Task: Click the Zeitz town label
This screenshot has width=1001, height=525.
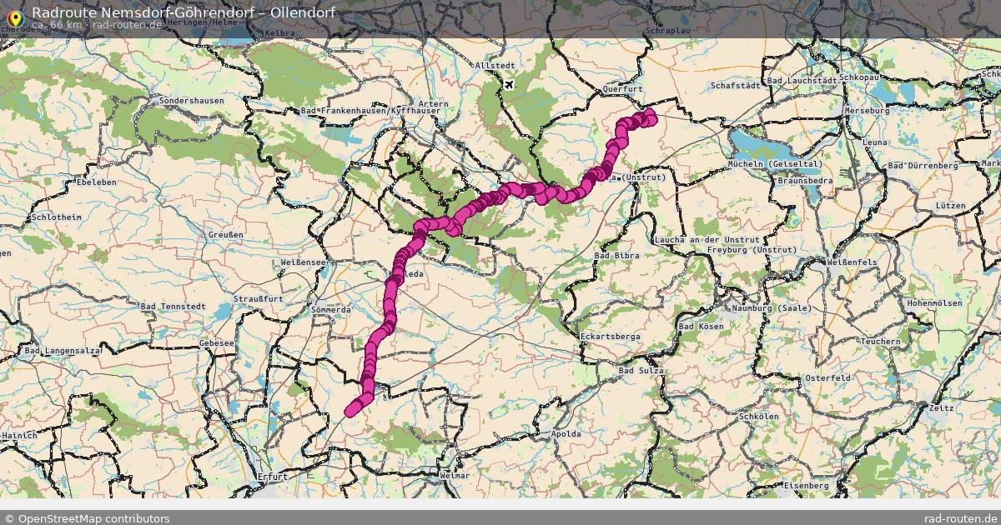Action: [940, 407]
